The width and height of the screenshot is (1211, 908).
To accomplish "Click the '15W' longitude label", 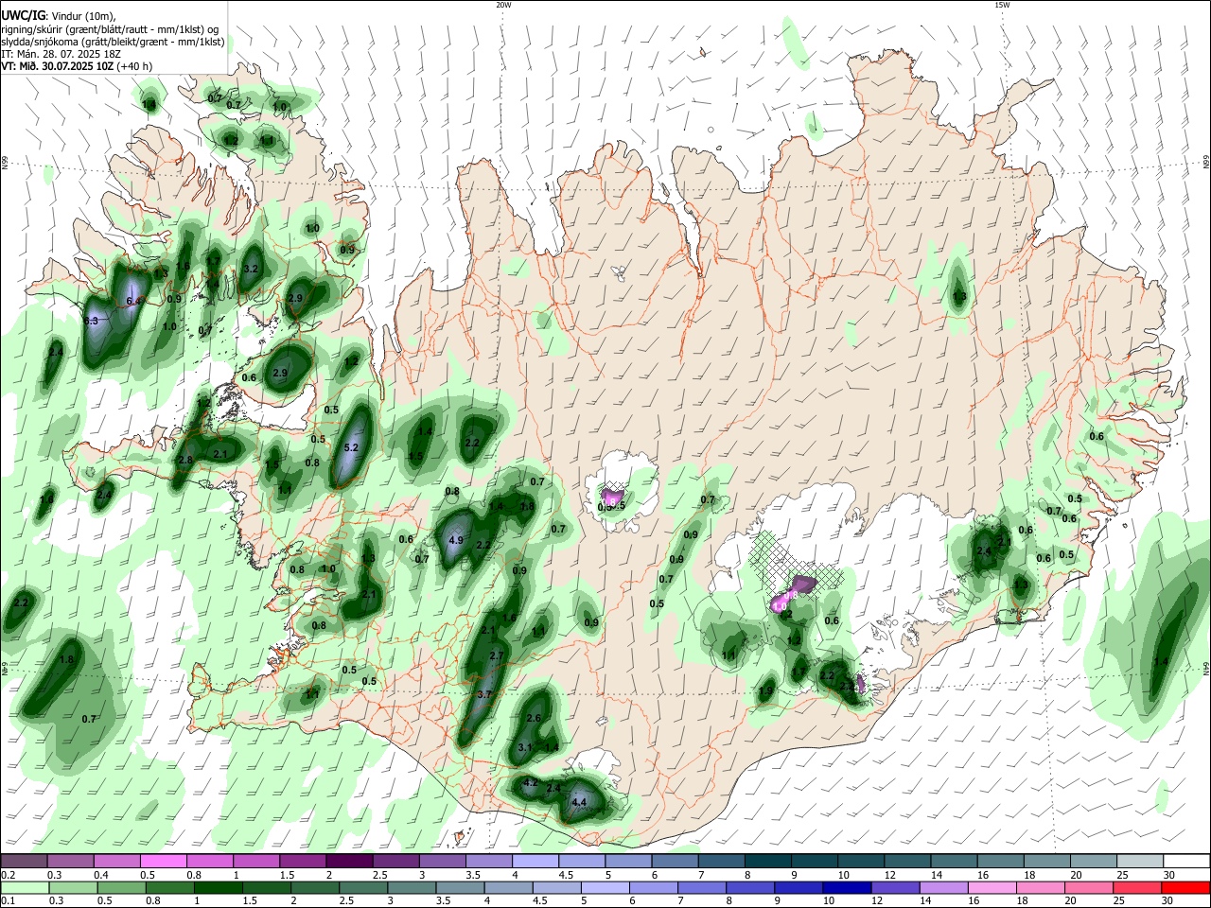I will [x=1002, y=5].
